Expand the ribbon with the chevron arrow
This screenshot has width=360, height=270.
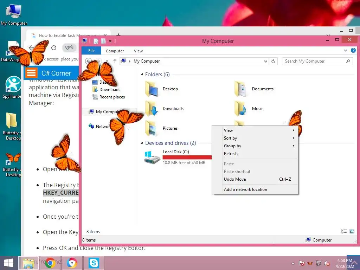[346, 51]
